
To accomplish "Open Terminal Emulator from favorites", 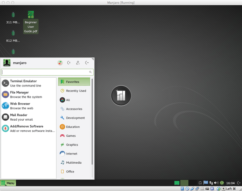I will [29, 83].
